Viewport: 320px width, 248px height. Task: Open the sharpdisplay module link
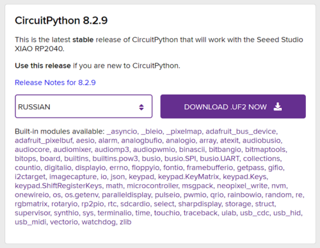pyautogui.click(x=200, y=204)
